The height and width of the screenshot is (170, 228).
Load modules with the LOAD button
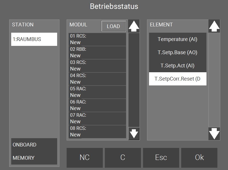coord(113,26)
